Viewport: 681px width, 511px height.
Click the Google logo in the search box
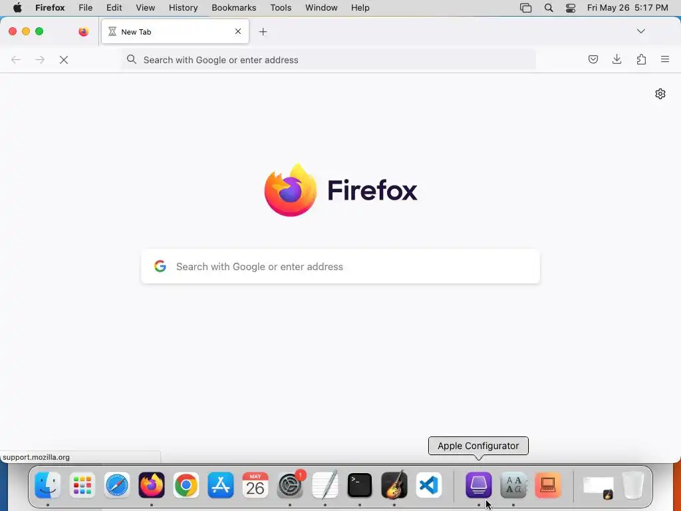(160, 266)
